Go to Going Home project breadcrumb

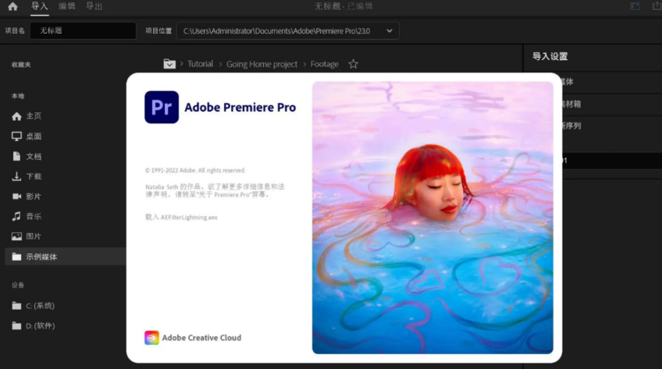click(x=262, y=64)
